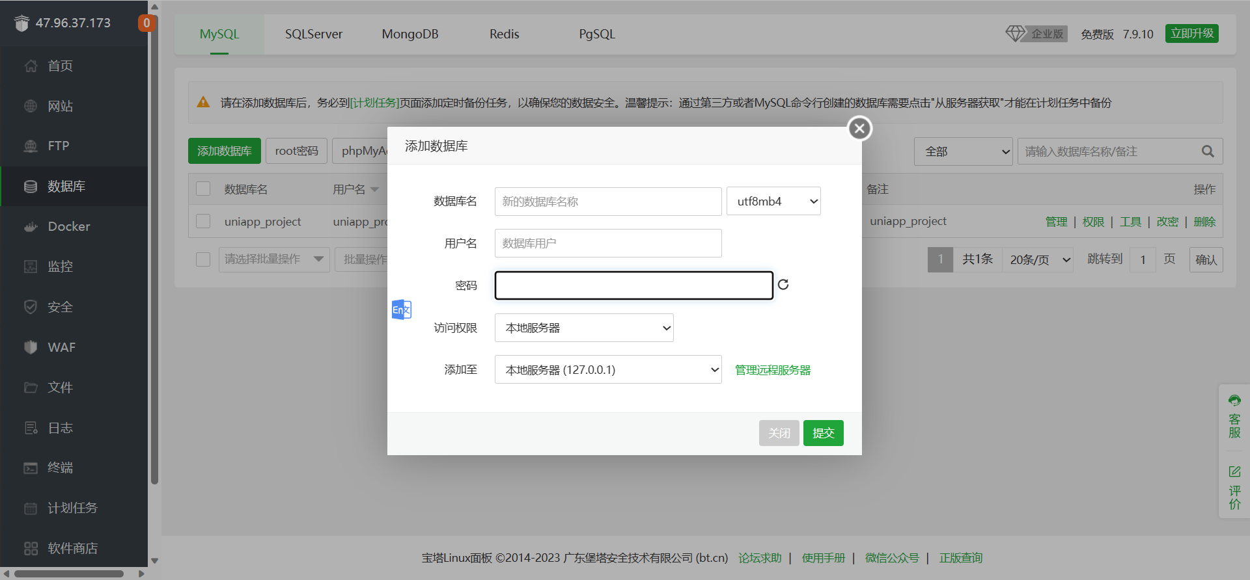The height and width of the screenshot is (580, 1250).
Task: Click the search magnifier icon
Action: [x=1208, y=152]
